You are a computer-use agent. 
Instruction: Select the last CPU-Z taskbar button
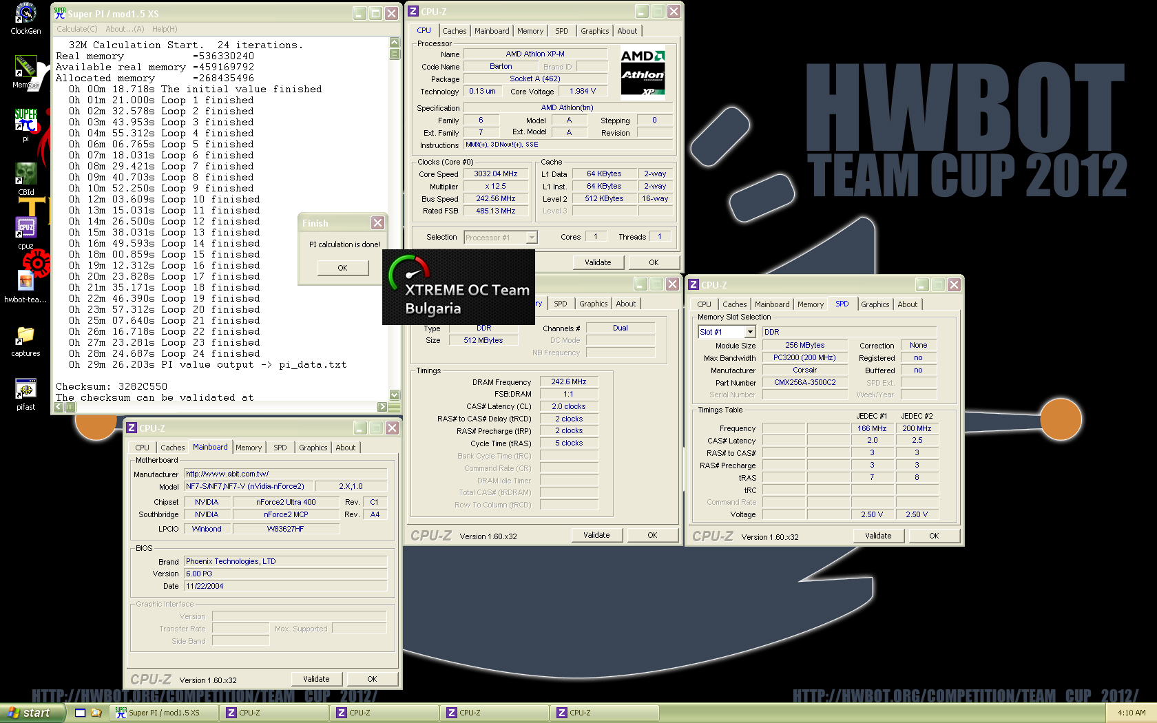coord(605,713)
